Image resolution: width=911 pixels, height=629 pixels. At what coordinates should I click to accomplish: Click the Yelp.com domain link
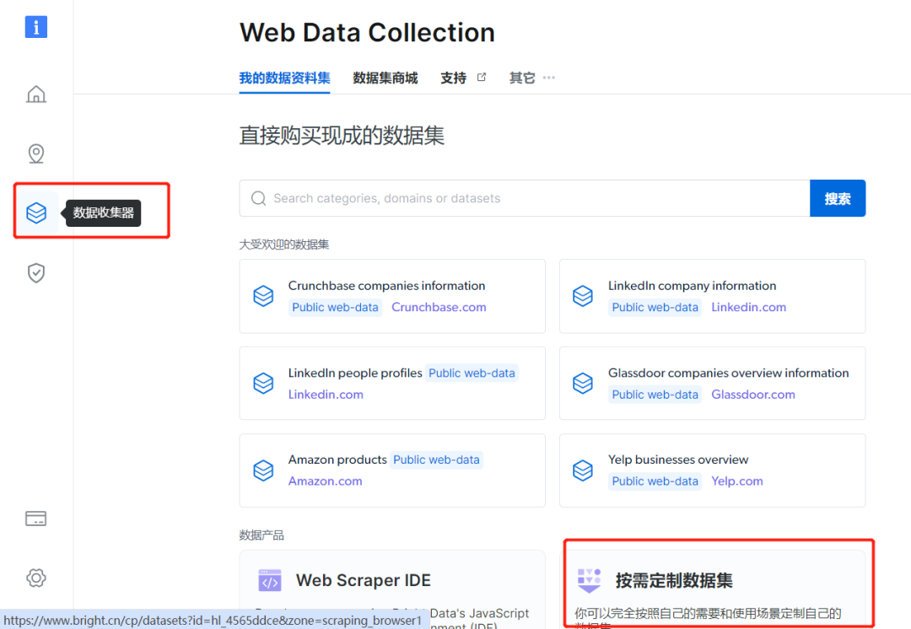point(737,481)
